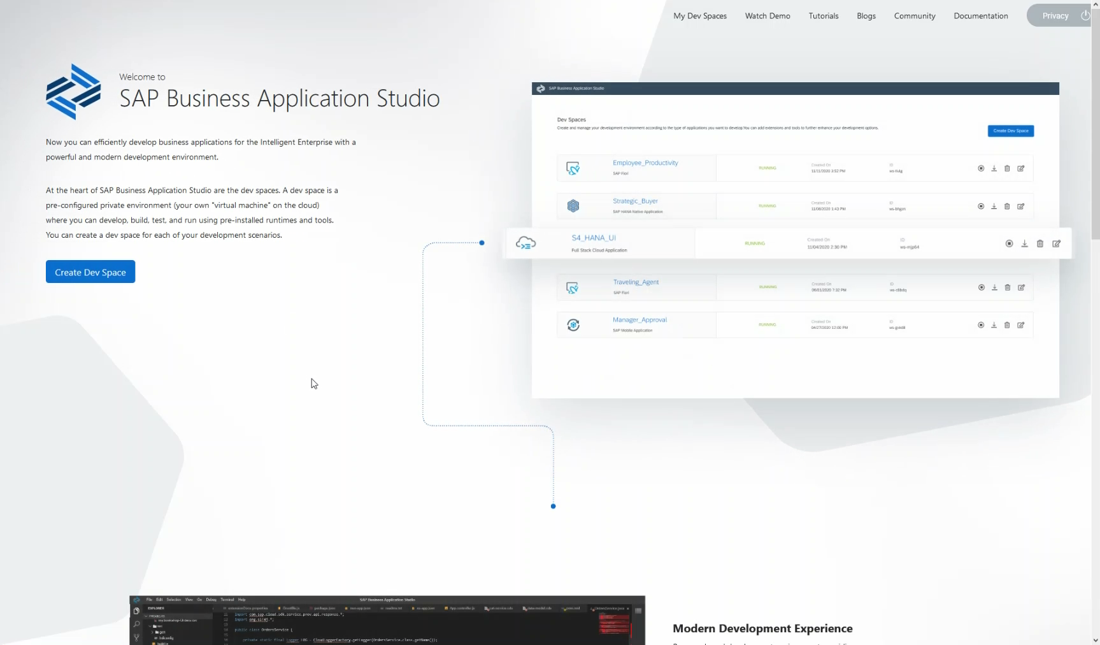
Task: Click the hexagon icon next to Strategic_Buyer
Action: click(573, 206)
